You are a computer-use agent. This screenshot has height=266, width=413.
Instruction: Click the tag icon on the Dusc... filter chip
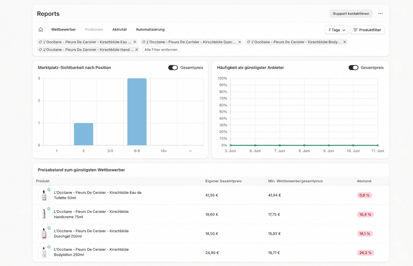tap(144, 42)
